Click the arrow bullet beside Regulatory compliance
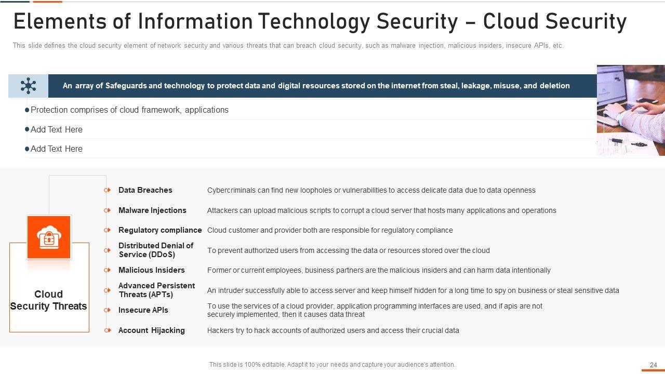Image resolution: width=665 pixels, height=374 pixels. tap(108, 230)
